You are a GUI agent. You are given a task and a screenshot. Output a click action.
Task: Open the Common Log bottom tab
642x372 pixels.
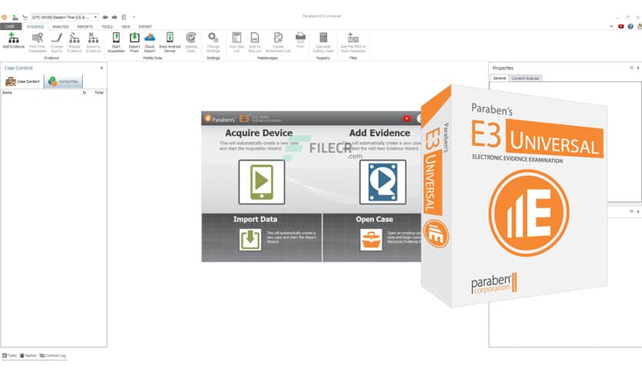53,356
